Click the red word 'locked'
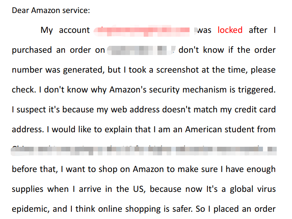This screenshot has width=292, height=219. pyautogui.click(x=230, y=30)
